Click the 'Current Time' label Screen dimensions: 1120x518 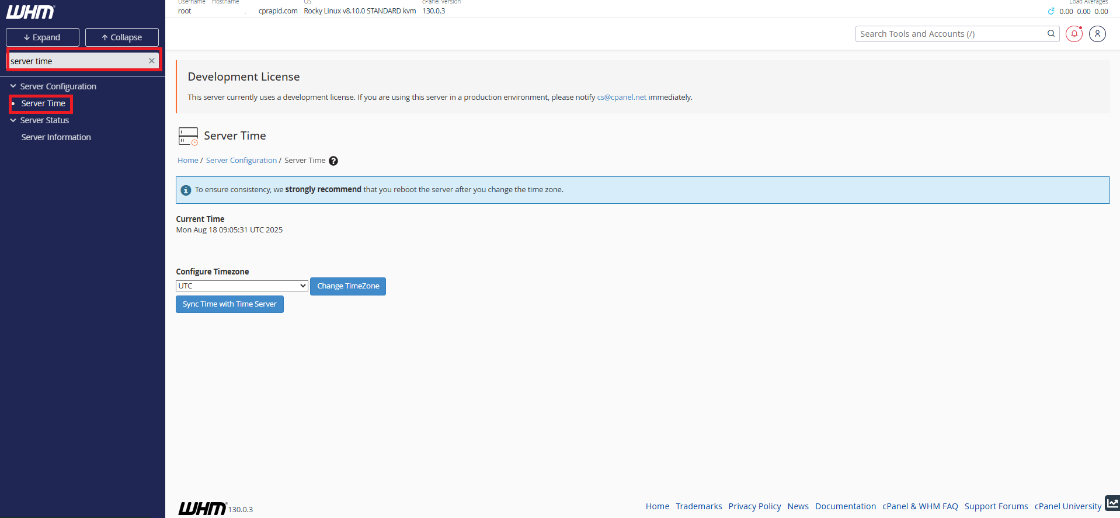click(x=200, y=220)
